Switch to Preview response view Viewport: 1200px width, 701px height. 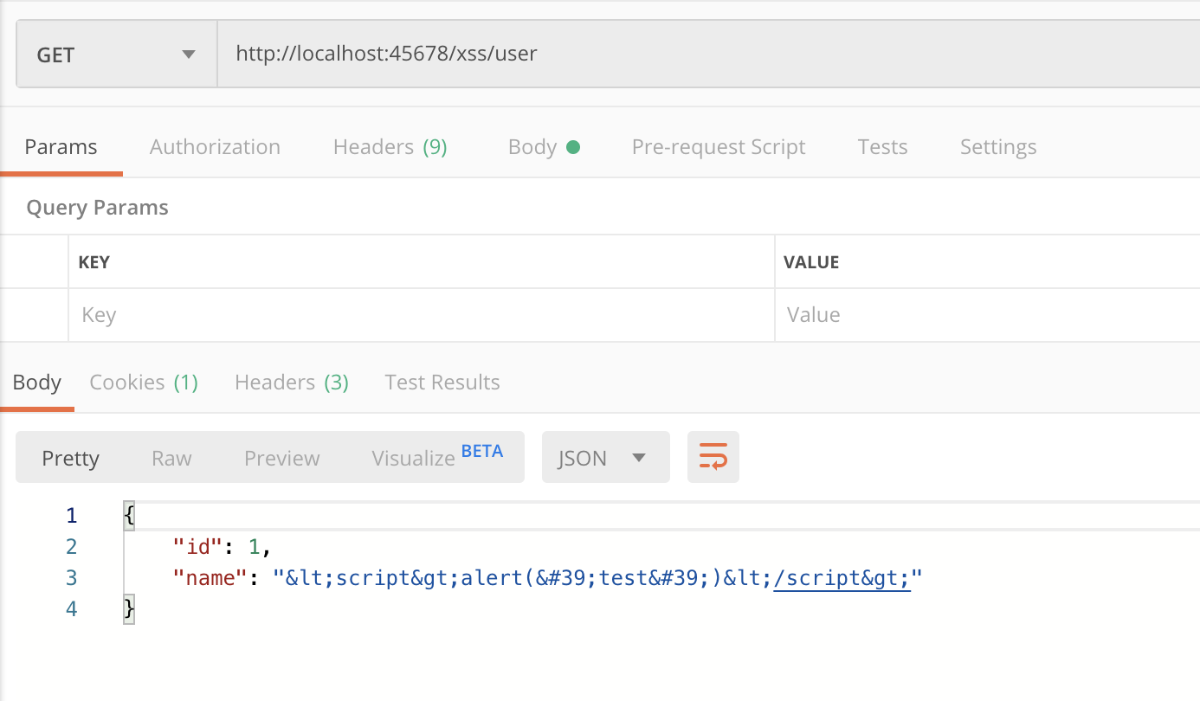281,458
